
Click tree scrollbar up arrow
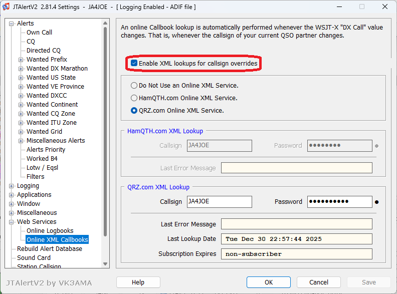click(105, 23)
